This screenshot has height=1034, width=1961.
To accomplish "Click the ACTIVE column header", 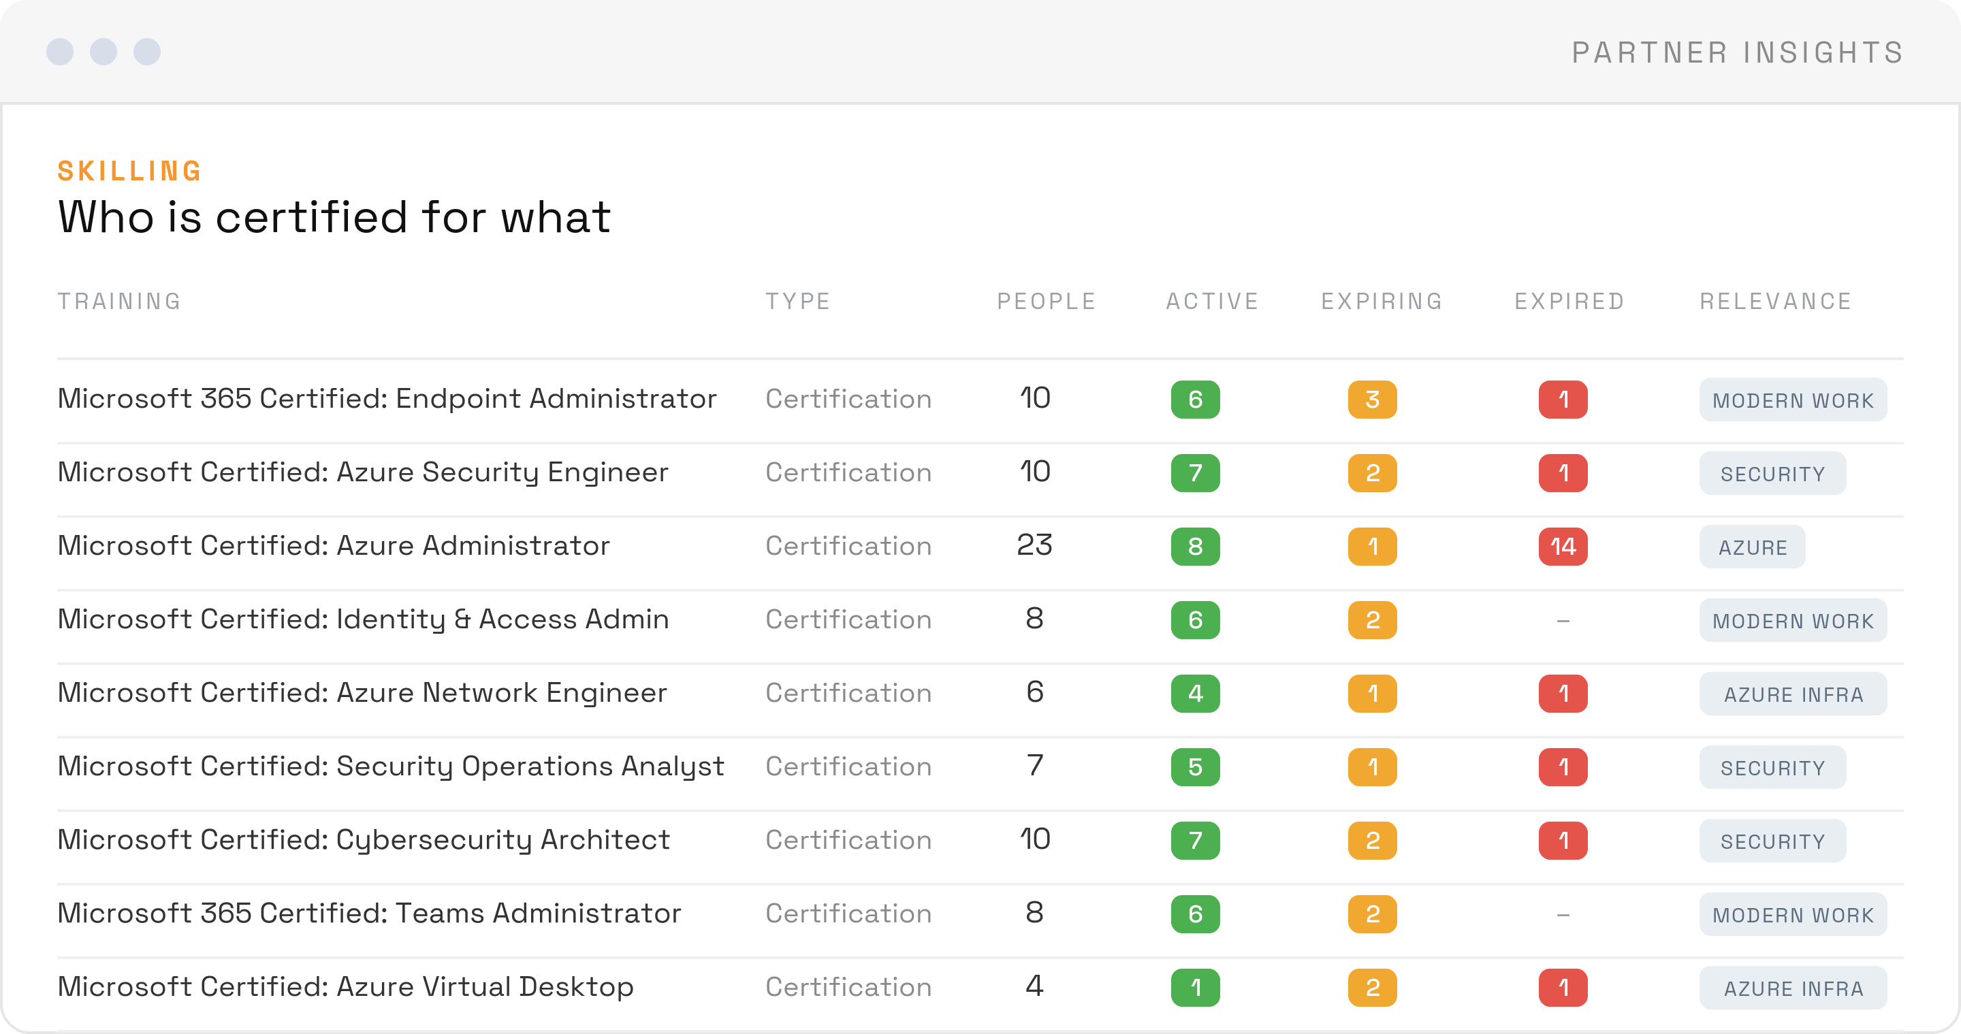I will [1212, 302].
